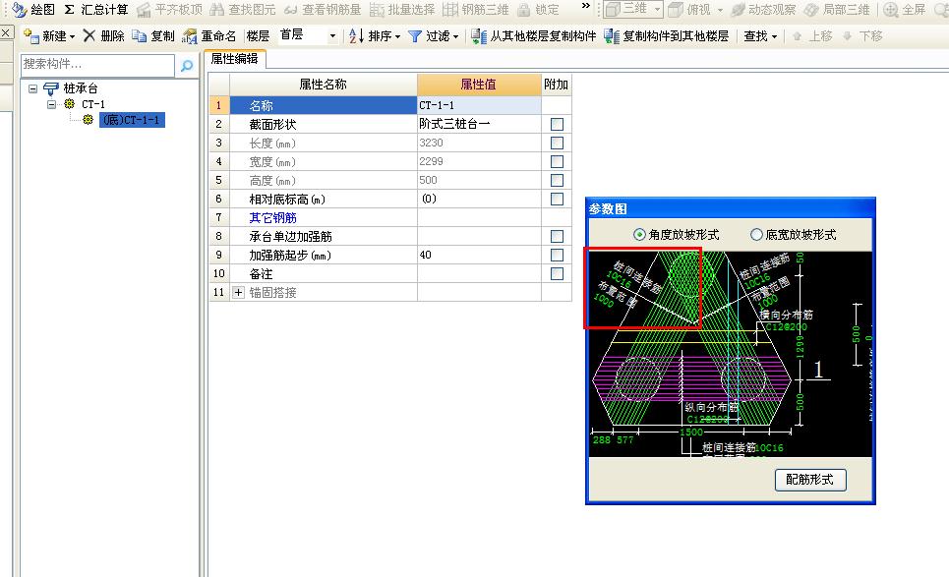Switch to 属性编辑 tab
Viewport: 949px width, 577px height.
pyautogui.click(x=234, y=59)
